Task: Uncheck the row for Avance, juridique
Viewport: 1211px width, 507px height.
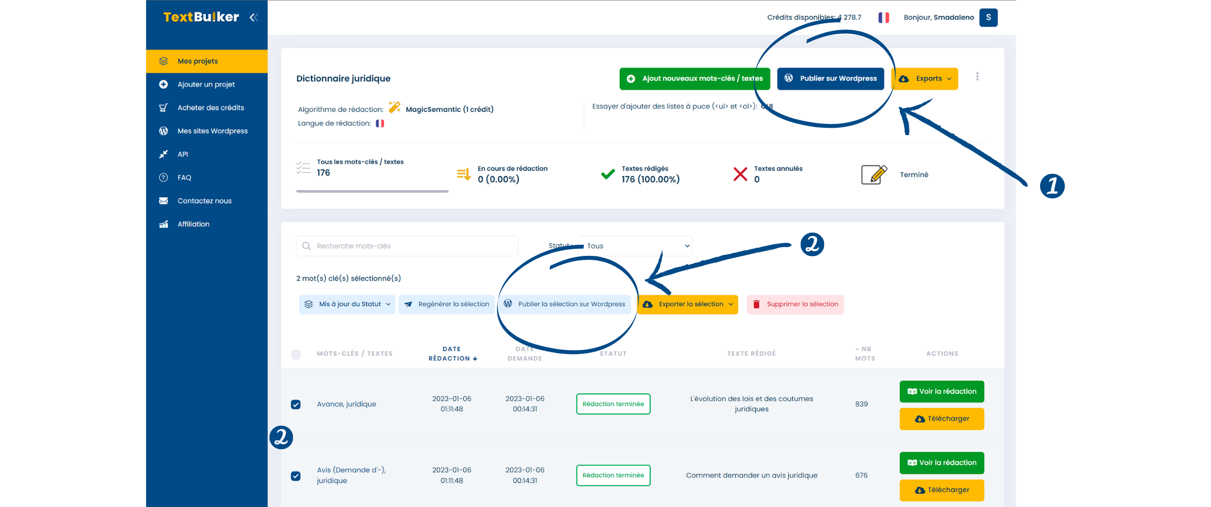Action: click(x=296, y=404)
